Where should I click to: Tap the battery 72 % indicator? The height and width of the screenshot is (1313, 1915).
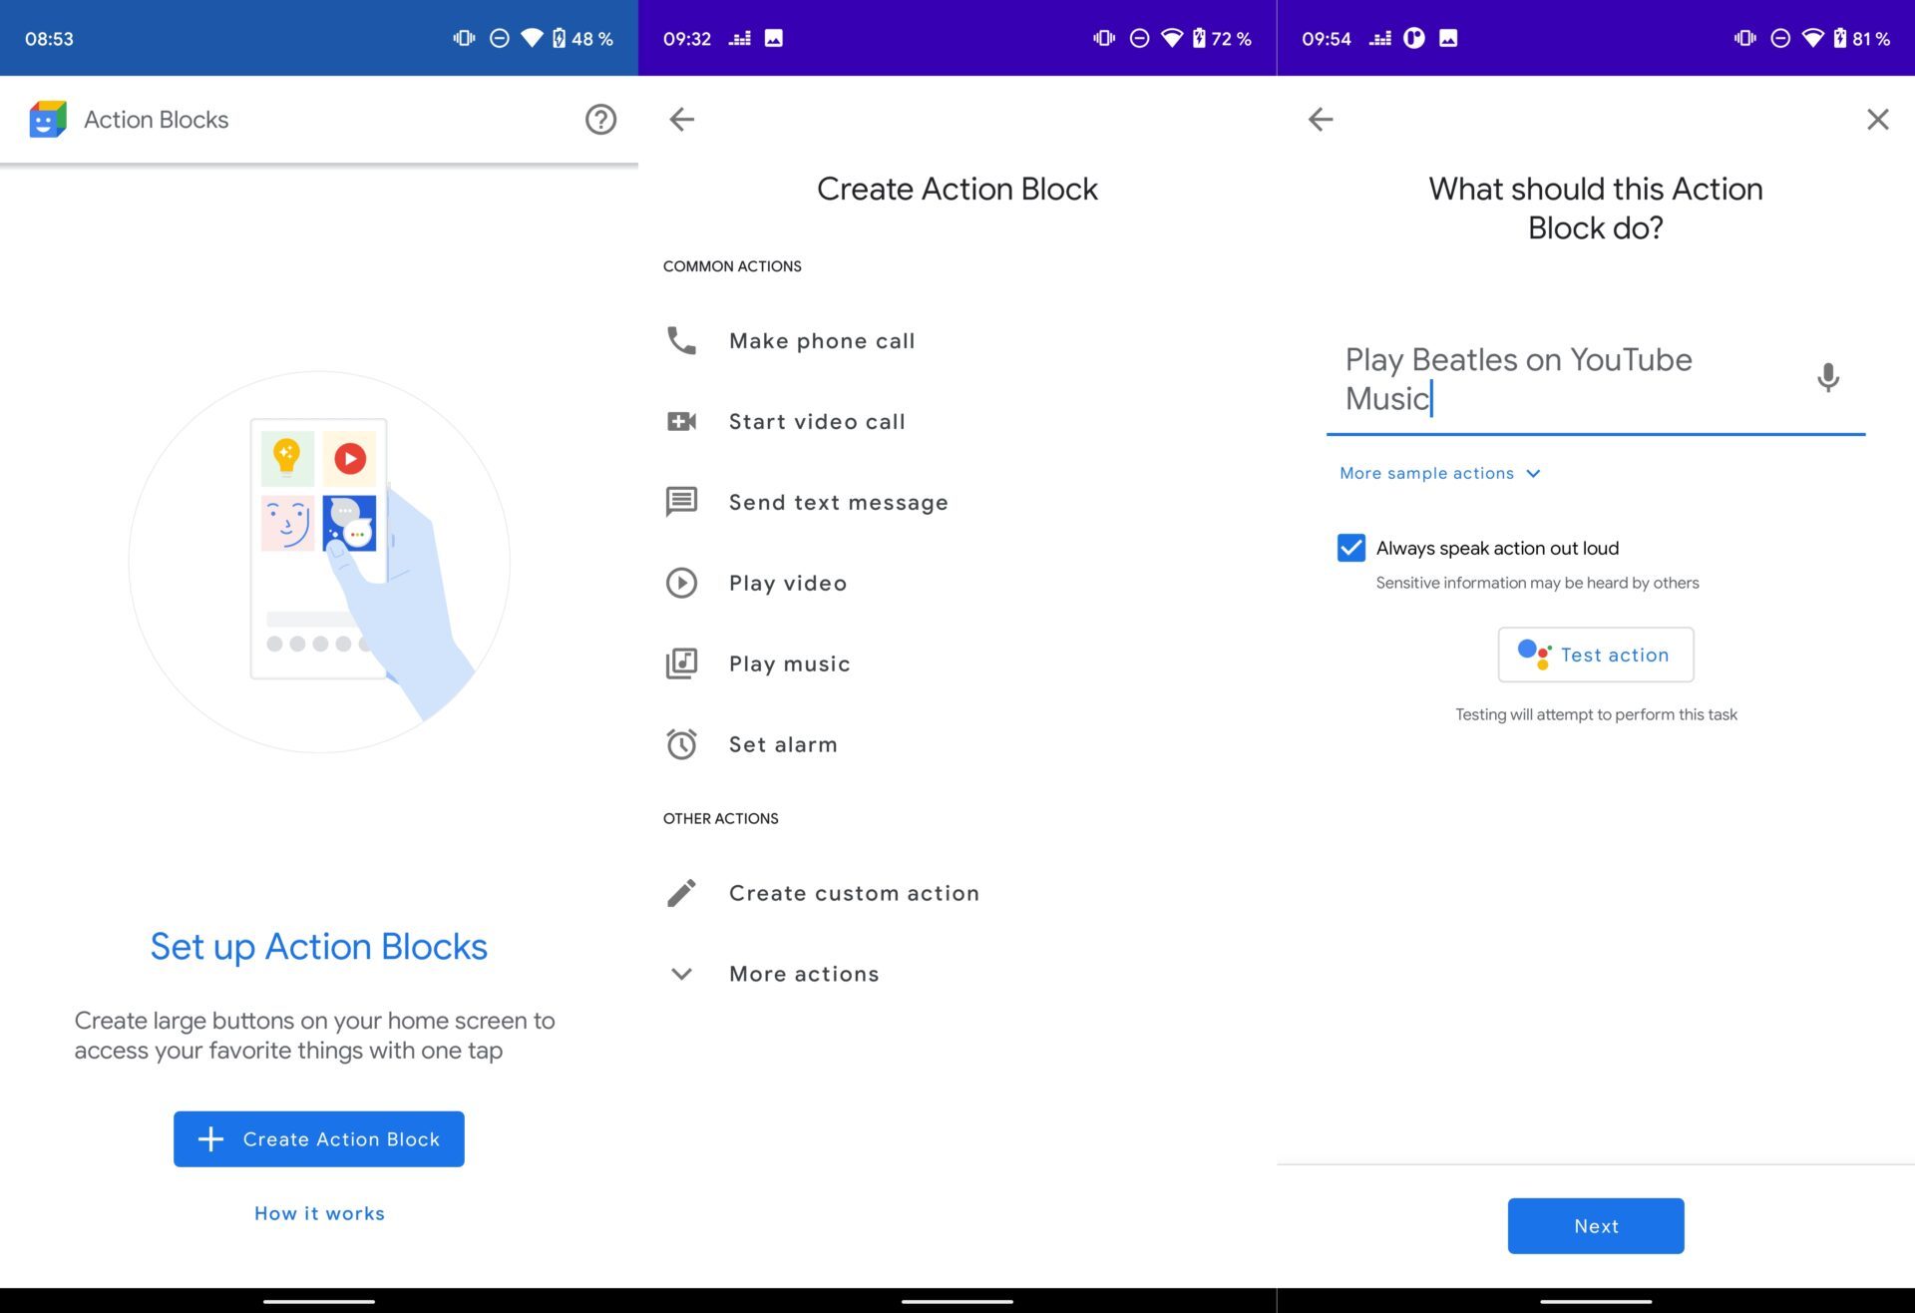click(x=1221, y=38)
